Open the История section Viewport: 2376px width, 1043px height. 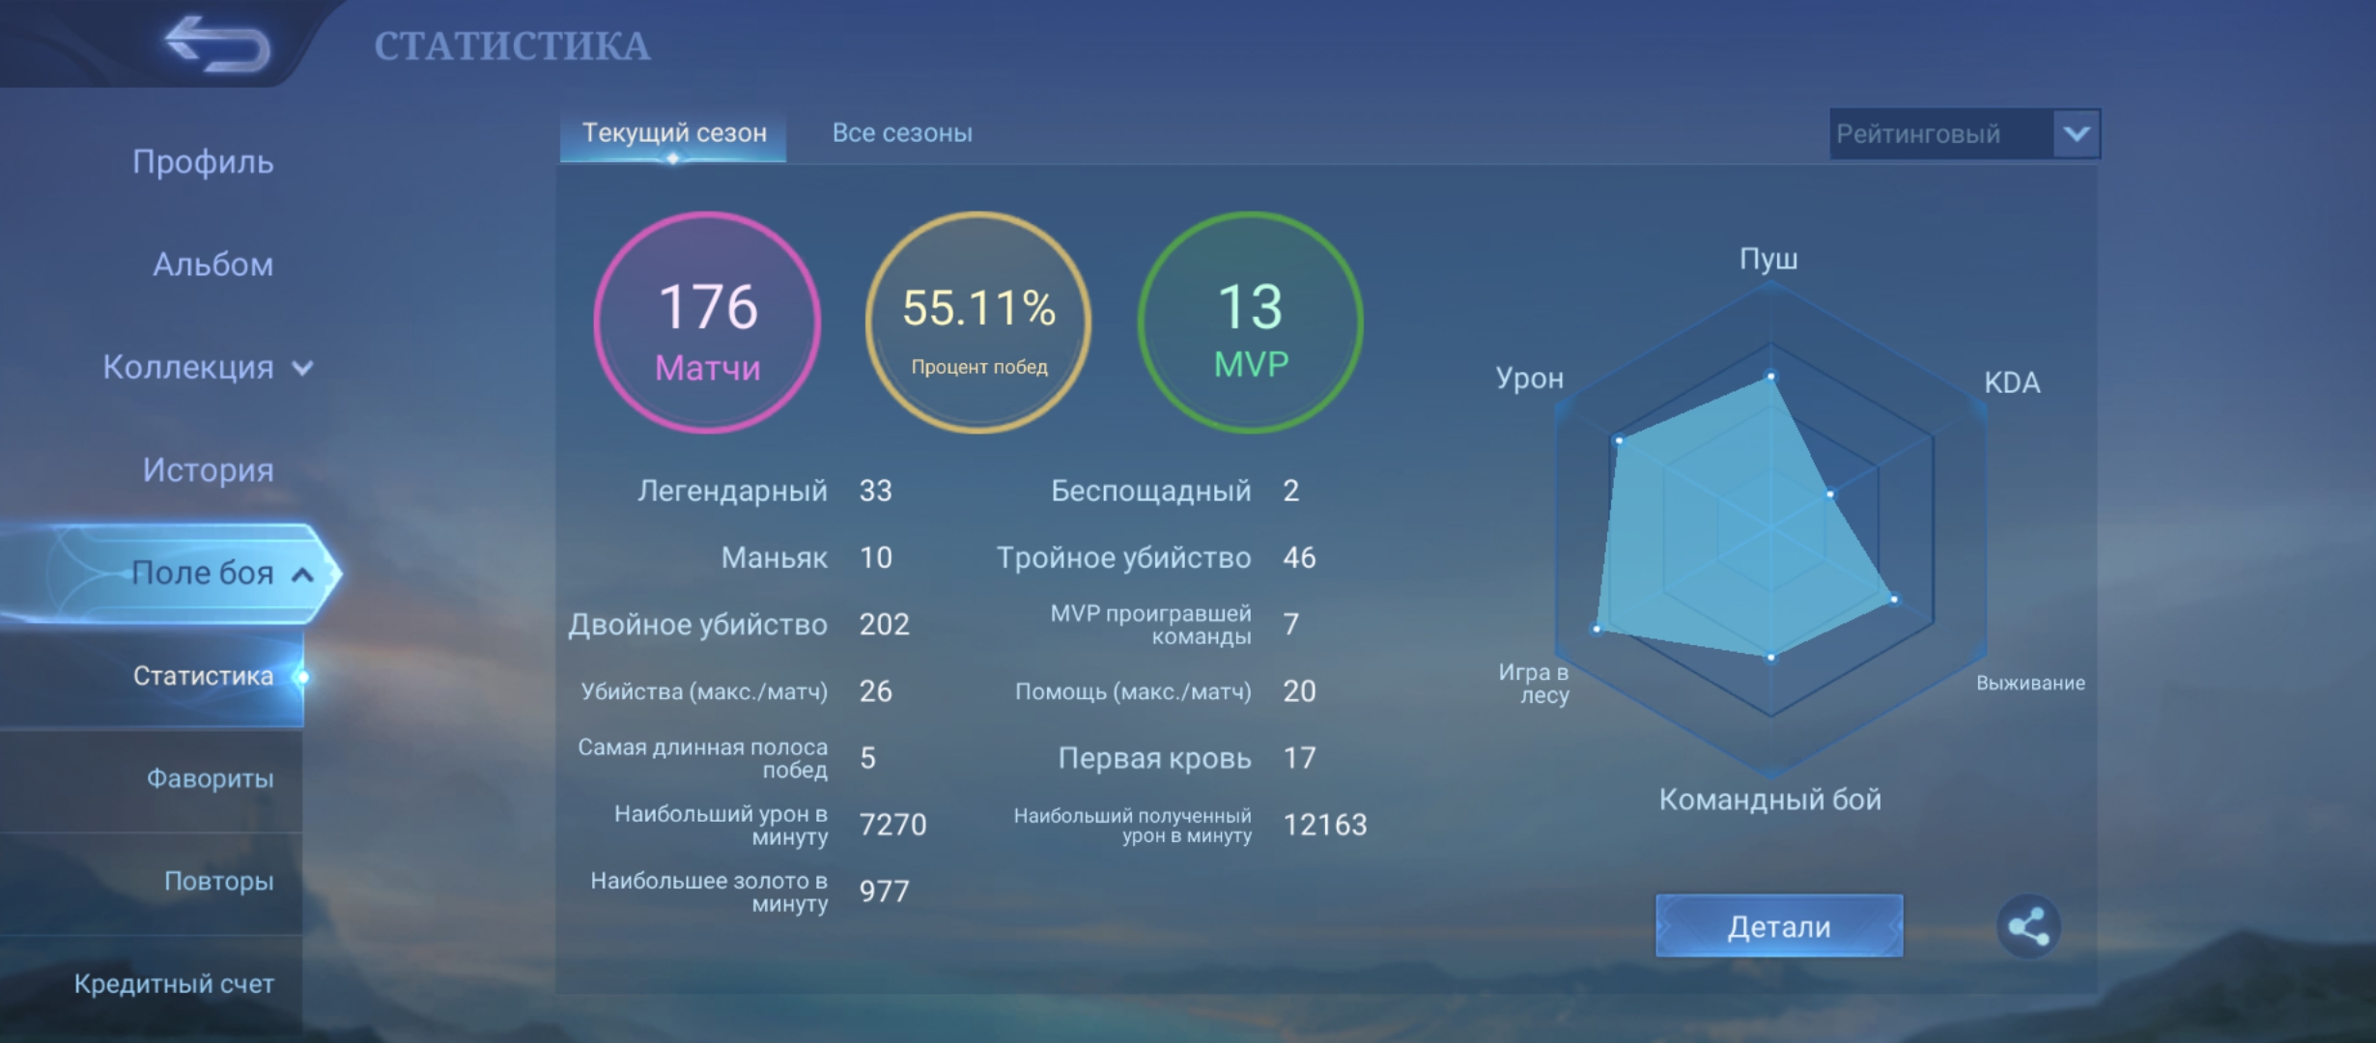pos(208,470)
